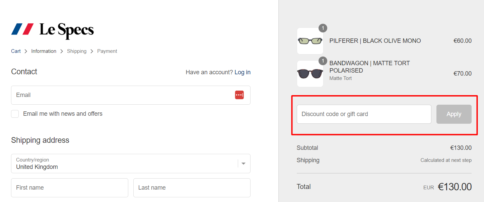
Task: Click into the Last name field
Action: 192,188
